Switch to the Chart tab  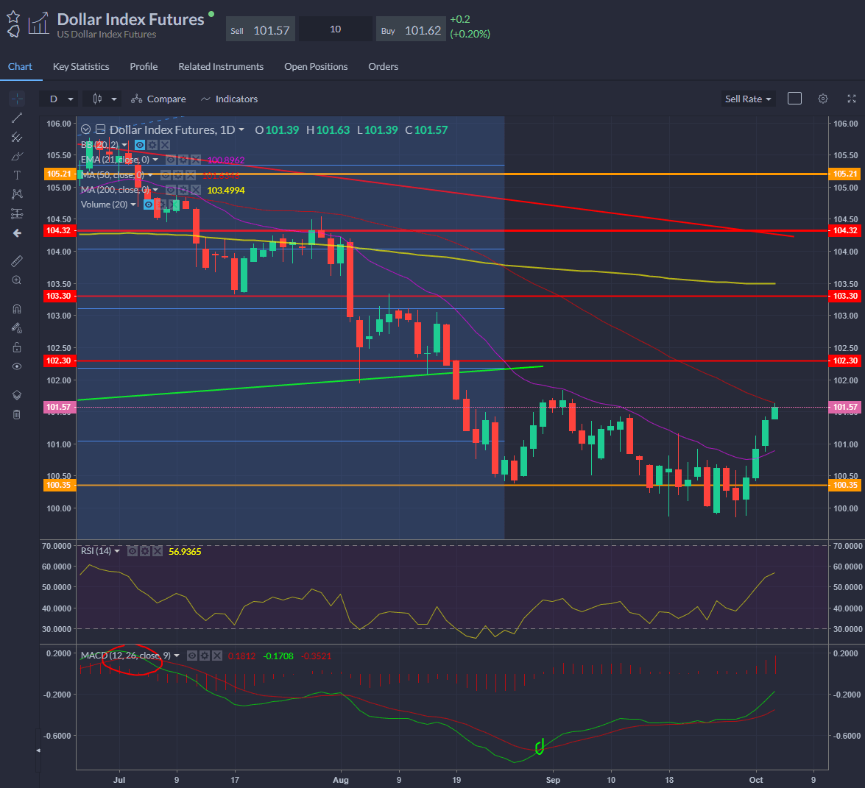coord(20,67)
